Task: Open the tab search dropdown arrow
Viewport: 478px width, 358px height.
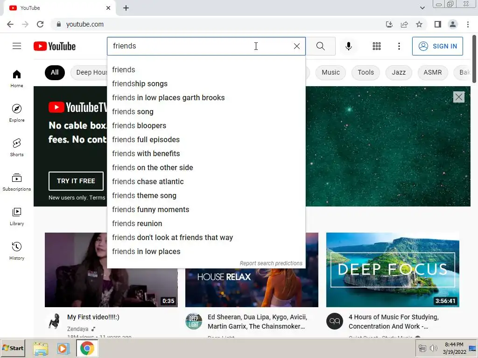Action: click(422, 8)
